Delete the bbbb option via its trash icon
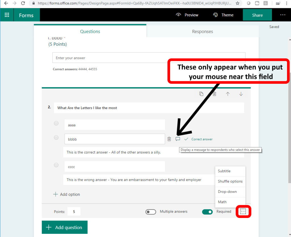Screen dimensions: 291x237 tap(169, 139)
